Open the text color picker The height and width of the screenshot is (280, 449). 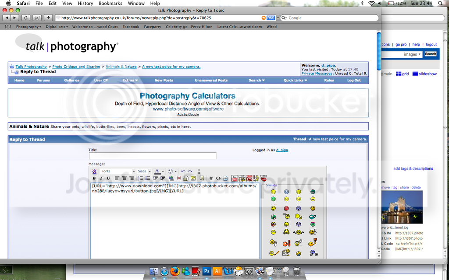tap(159, 171)
